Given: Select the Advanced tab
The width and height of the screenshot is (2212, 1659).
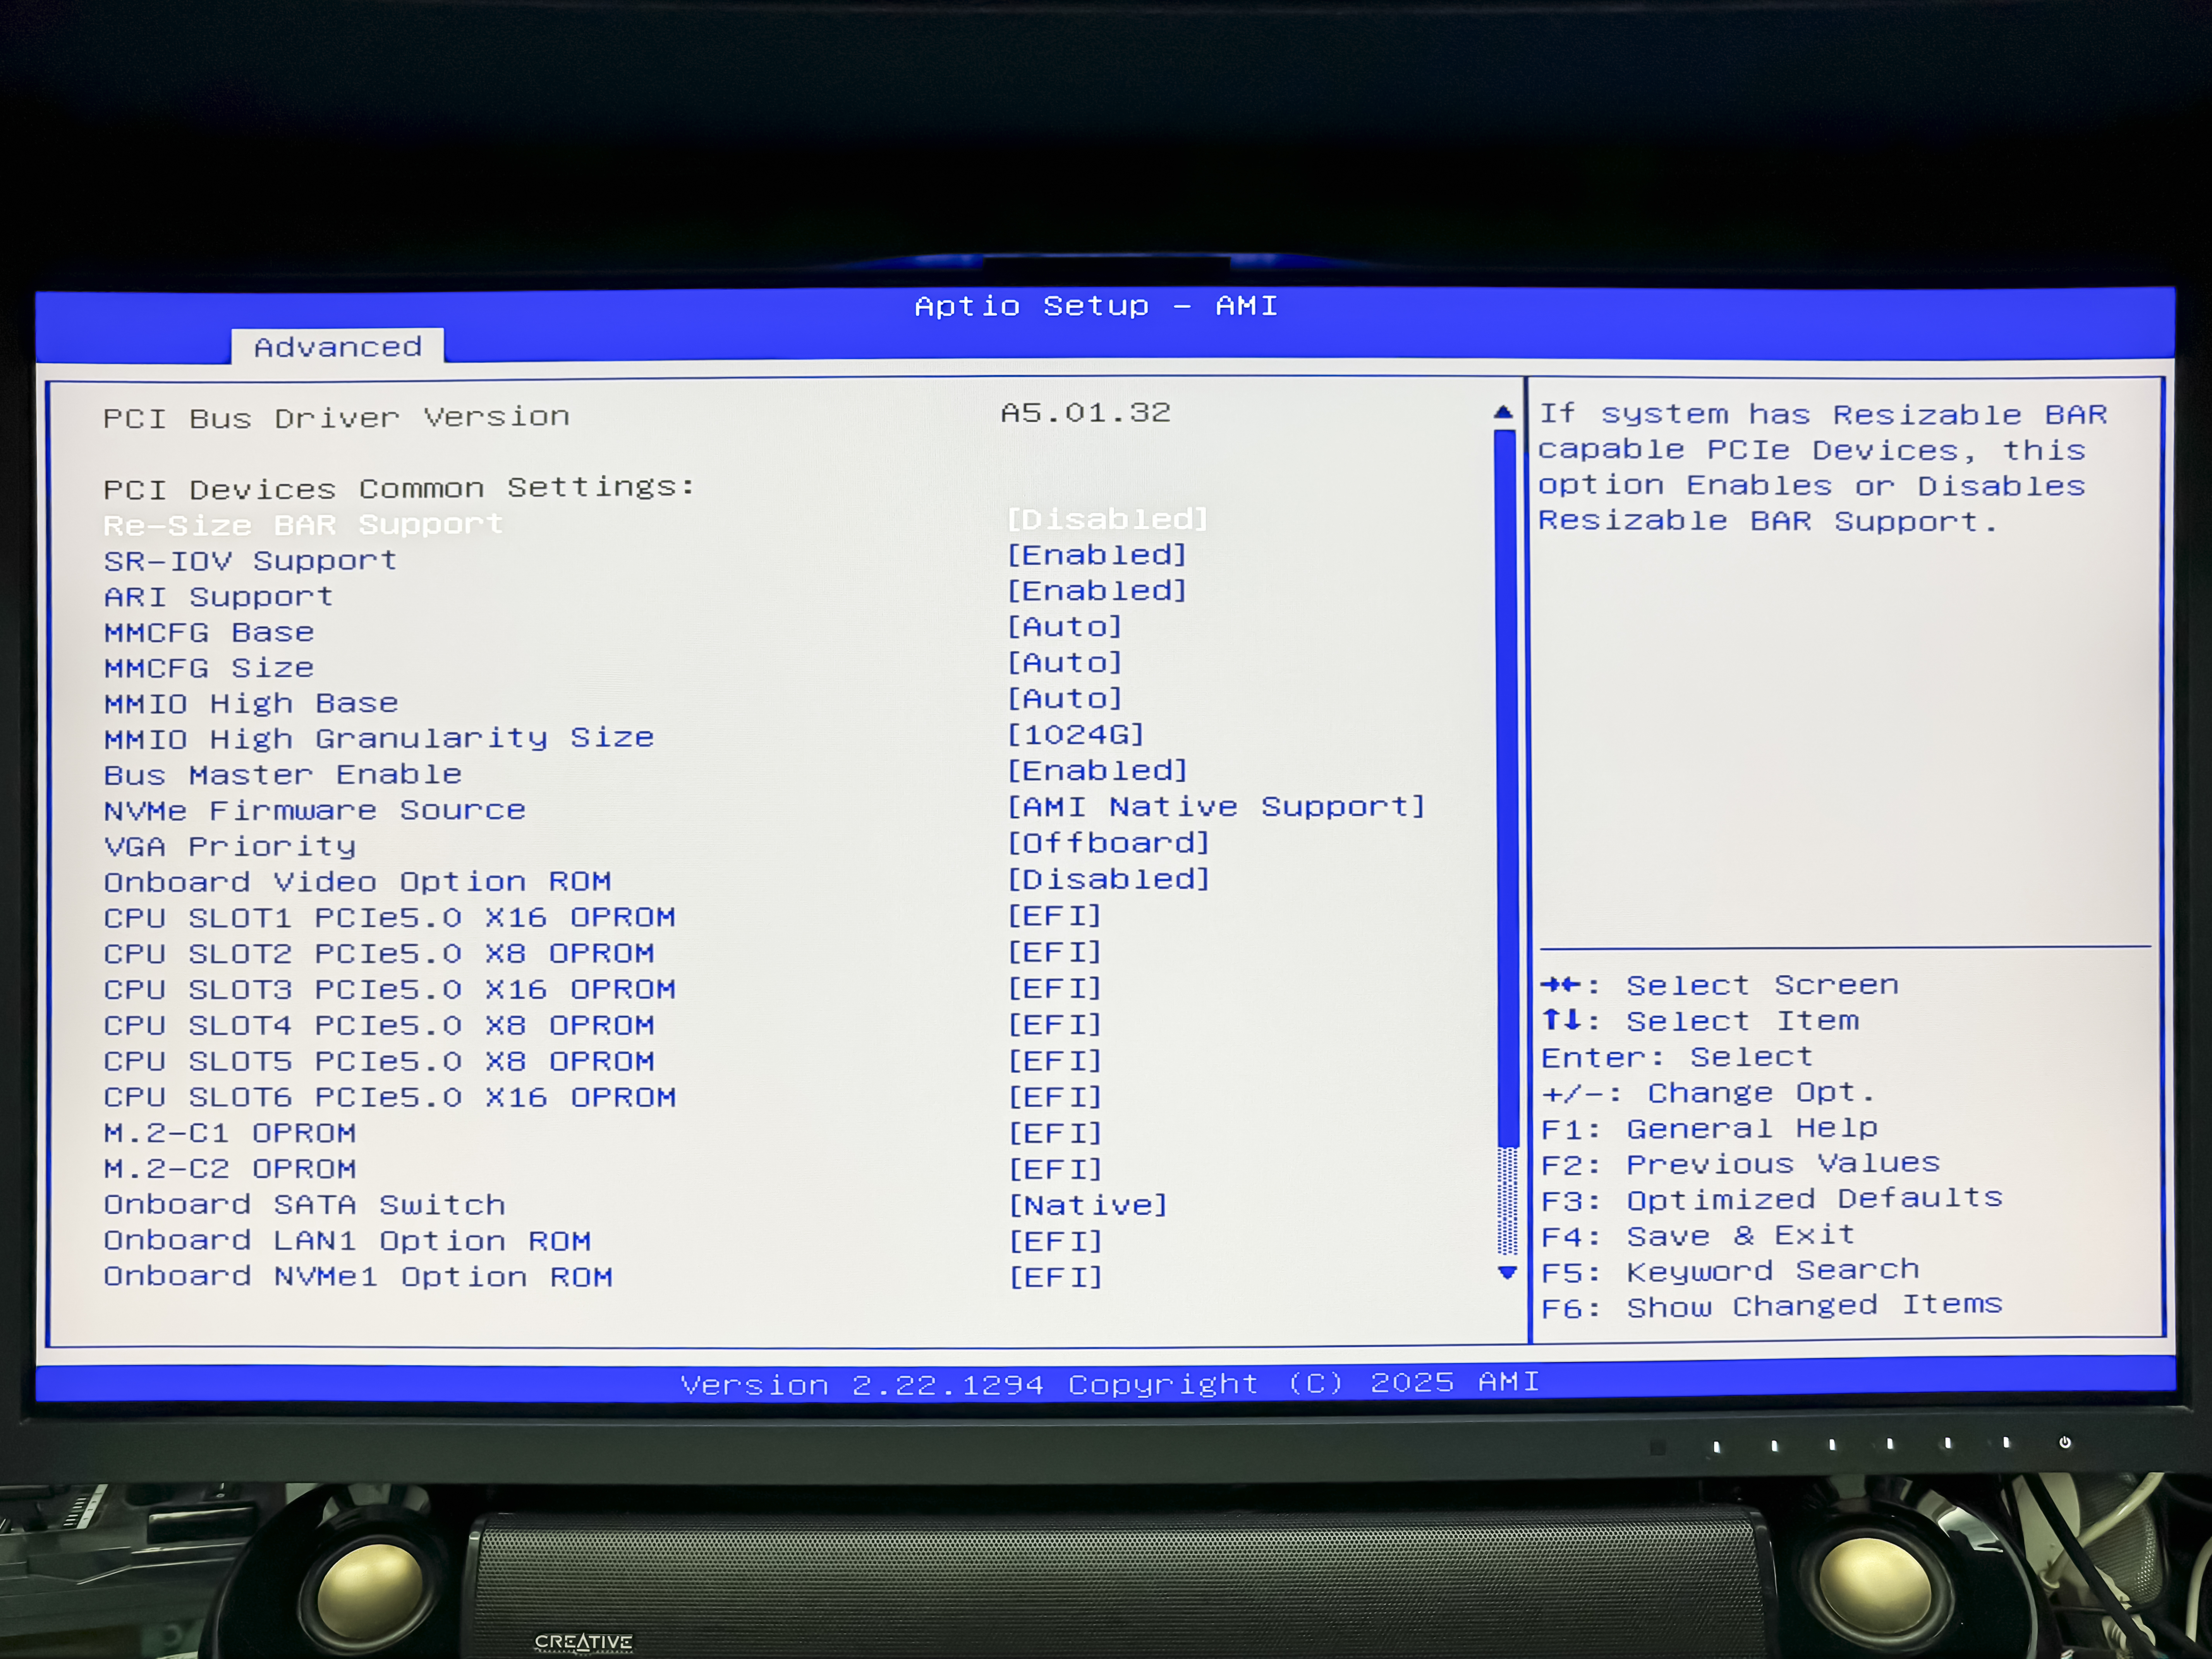Looking at the screenshot, I should [338, 347].
